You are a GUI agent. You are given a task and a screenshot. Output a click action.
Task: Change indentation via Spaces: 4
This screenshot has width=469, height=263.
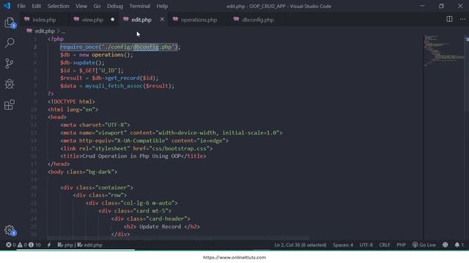(x=343, y=245)
